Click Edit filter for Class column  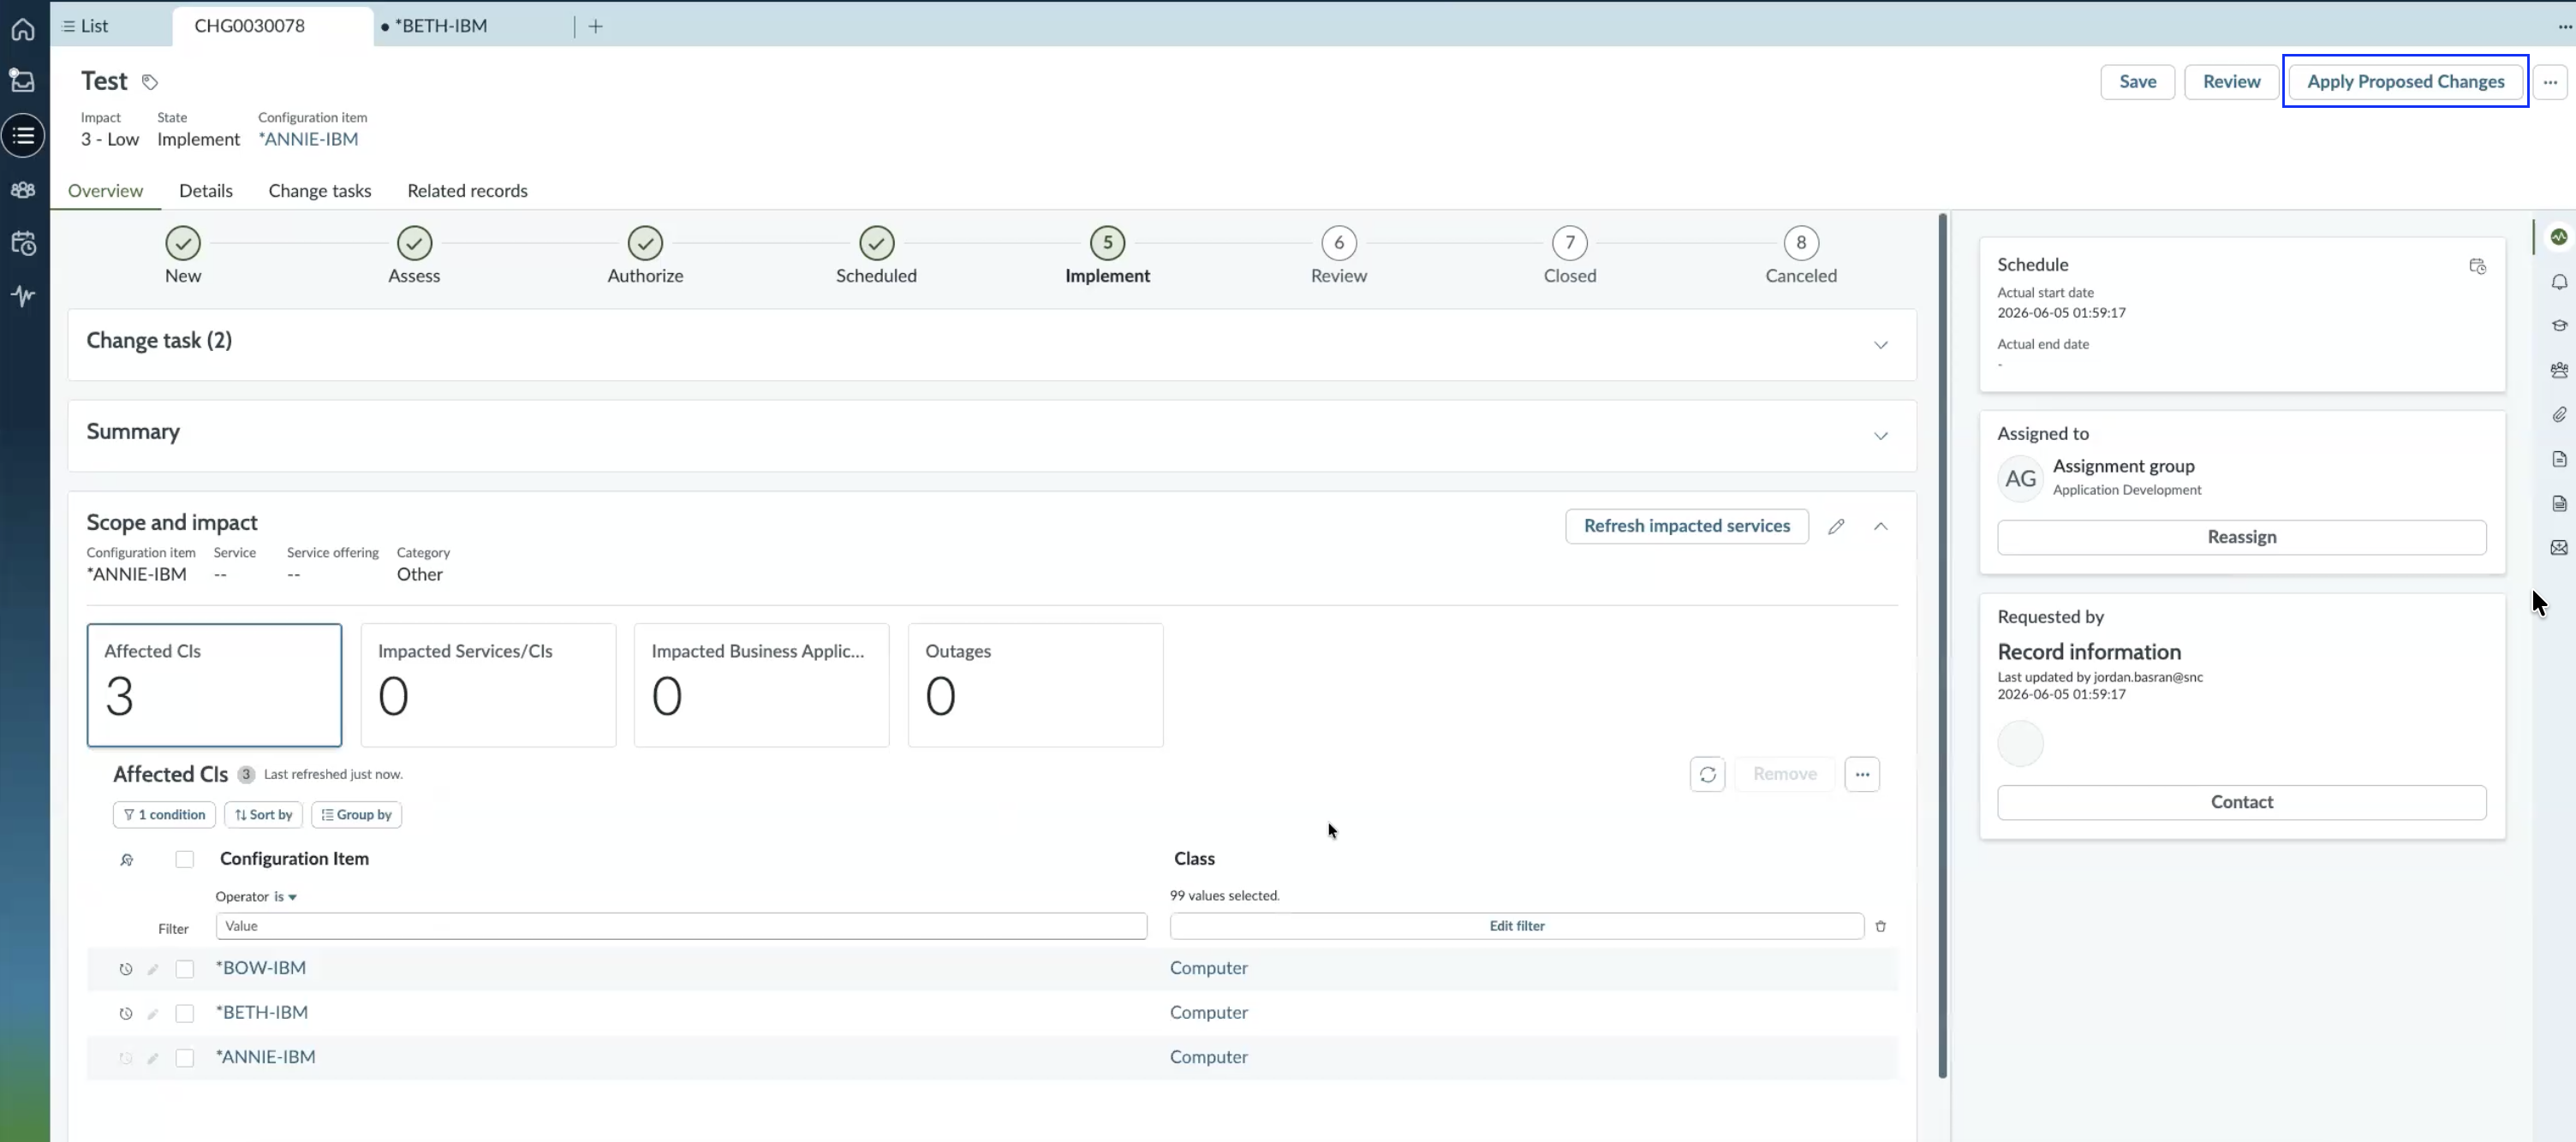click(x=1516, y=926)
